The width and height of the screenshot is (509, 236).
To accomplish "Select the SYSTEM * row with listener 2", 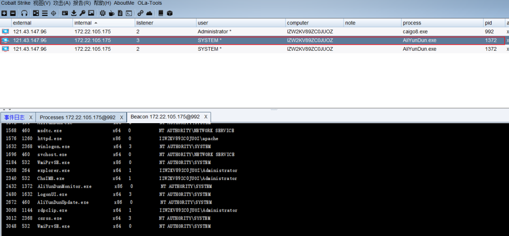I will coord(254,49).
